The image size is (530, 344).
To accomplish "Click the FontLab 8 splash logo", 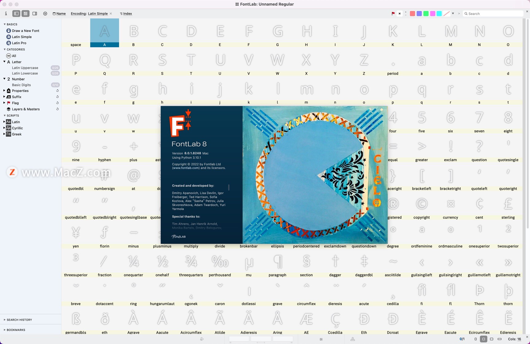I will click(x=181, y=123).
